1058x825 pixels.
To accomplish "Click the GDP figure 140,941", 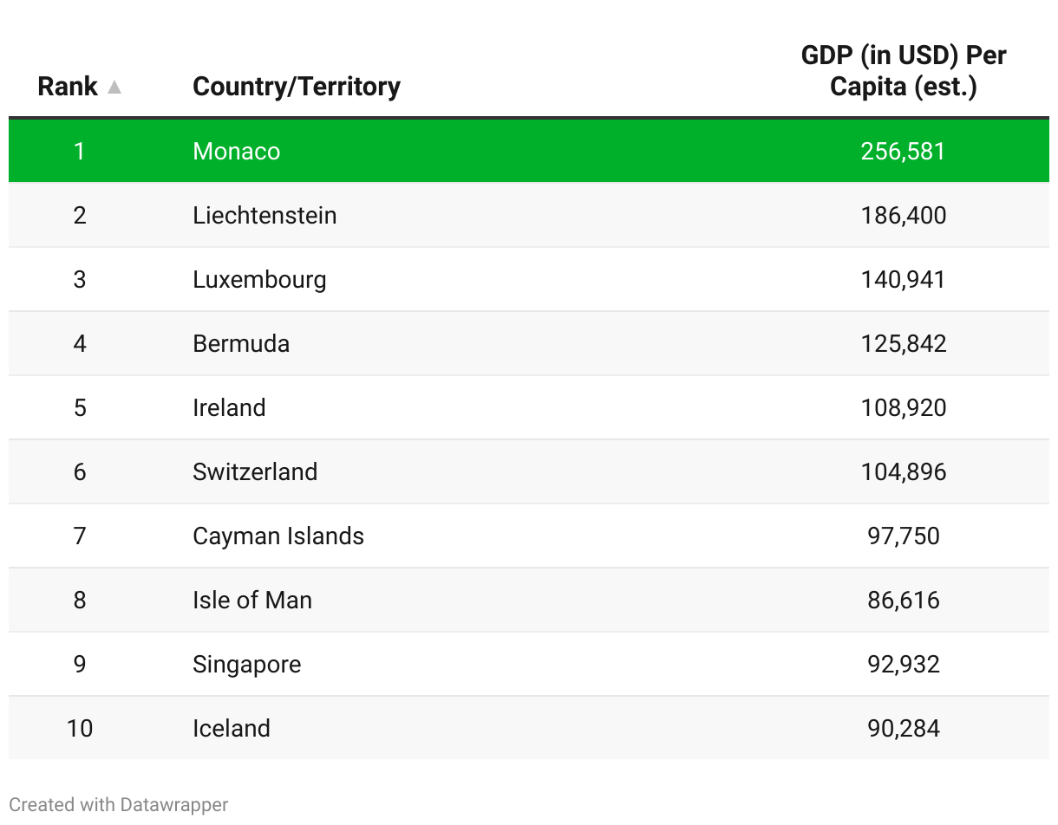I will click(x=903, y=279).
